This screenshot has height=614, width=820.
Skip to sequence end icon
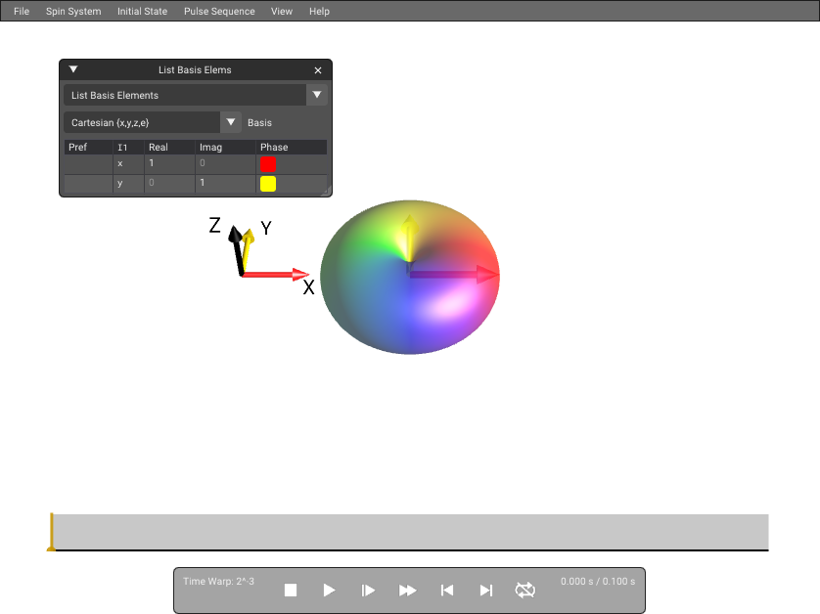click(485, 590)
